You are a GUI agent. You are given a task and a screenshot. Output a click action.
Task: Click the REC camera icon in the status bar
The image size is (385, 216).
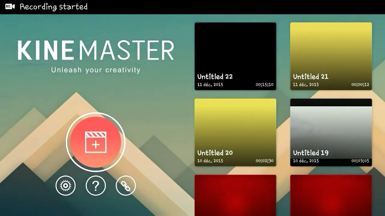point(10,7)
